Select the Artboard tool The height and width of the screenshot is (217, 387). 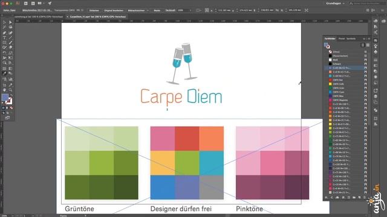[x=4, y=85]
